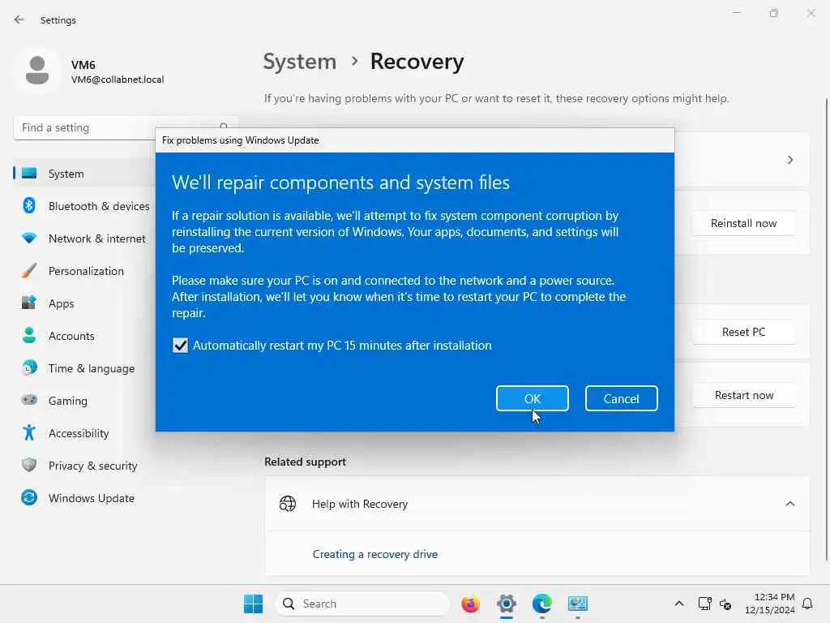The height and width of the screenshot is (623, 830).
Task: Click the Gaming controller icon
Action: (29, 401)
